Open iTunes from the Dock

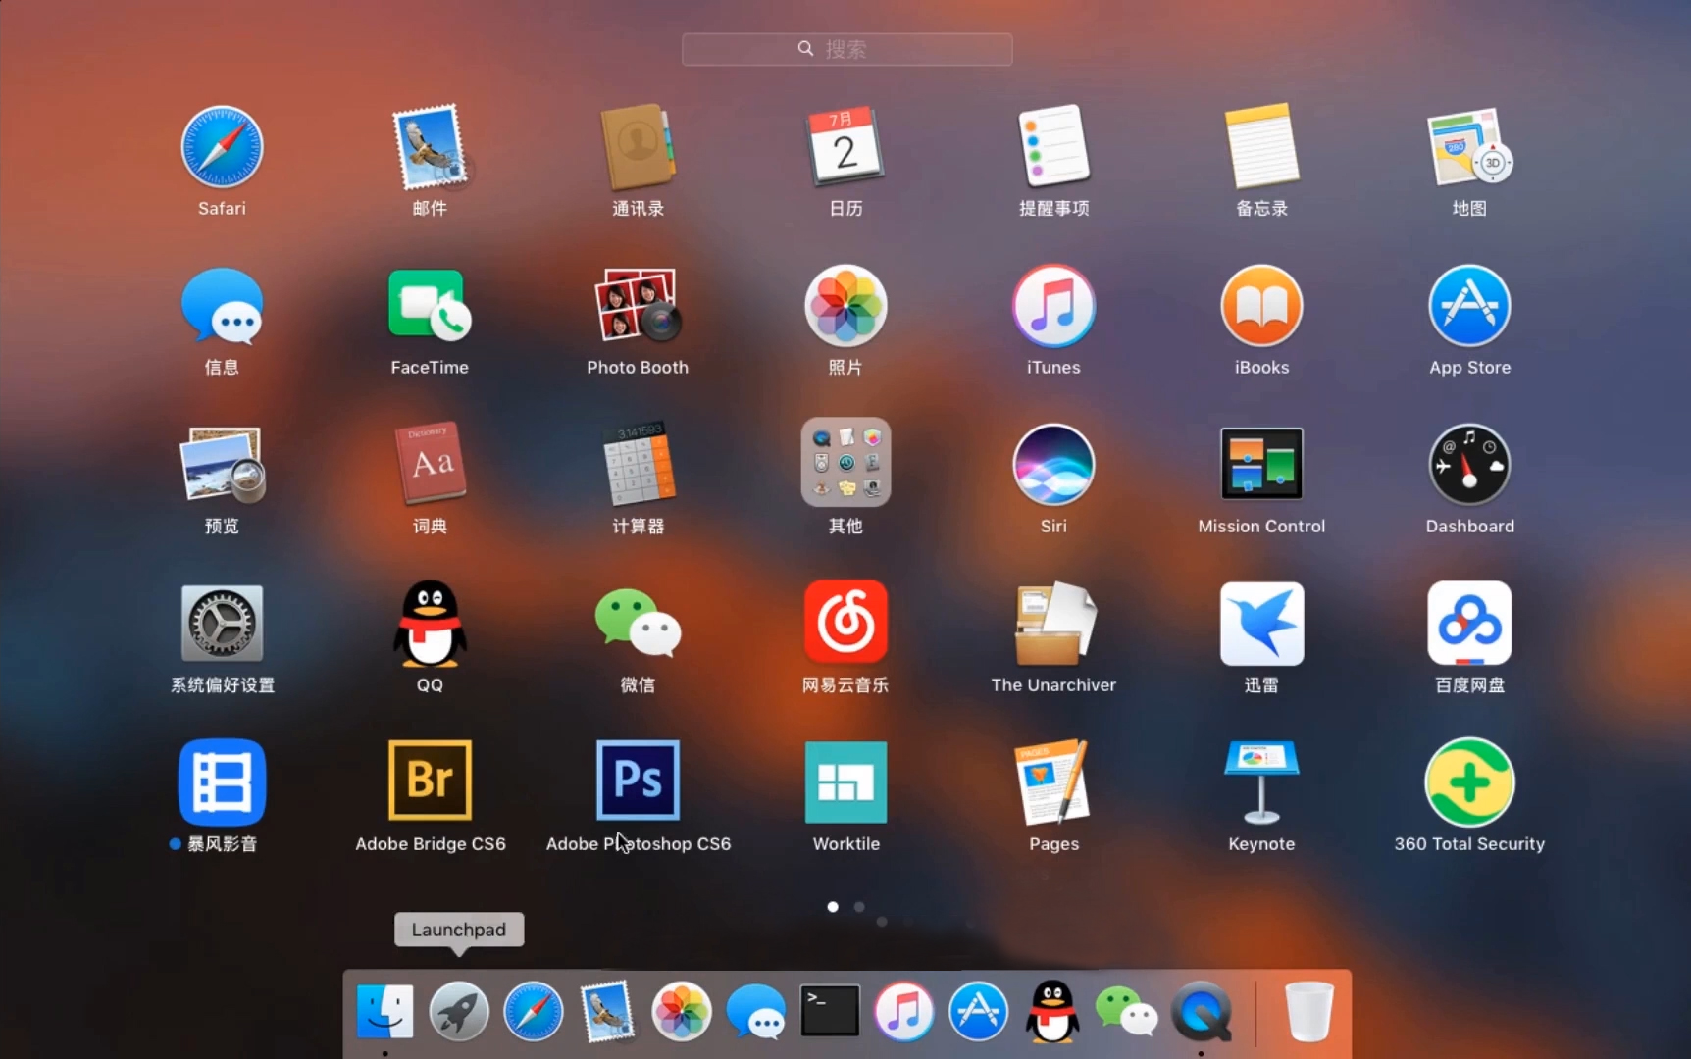(904, 1011)
